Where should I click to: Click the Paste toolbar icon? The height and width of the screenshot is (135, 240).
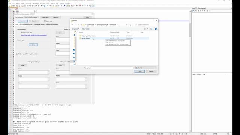point(33,6)
